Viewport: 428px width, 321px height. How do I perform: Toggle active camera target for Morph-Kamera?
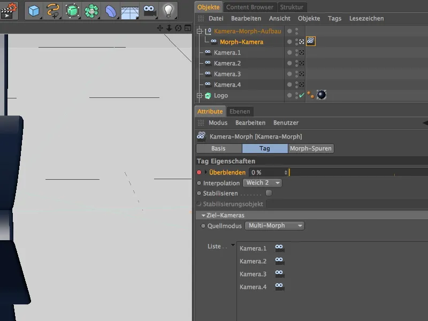tap(302, 42)
